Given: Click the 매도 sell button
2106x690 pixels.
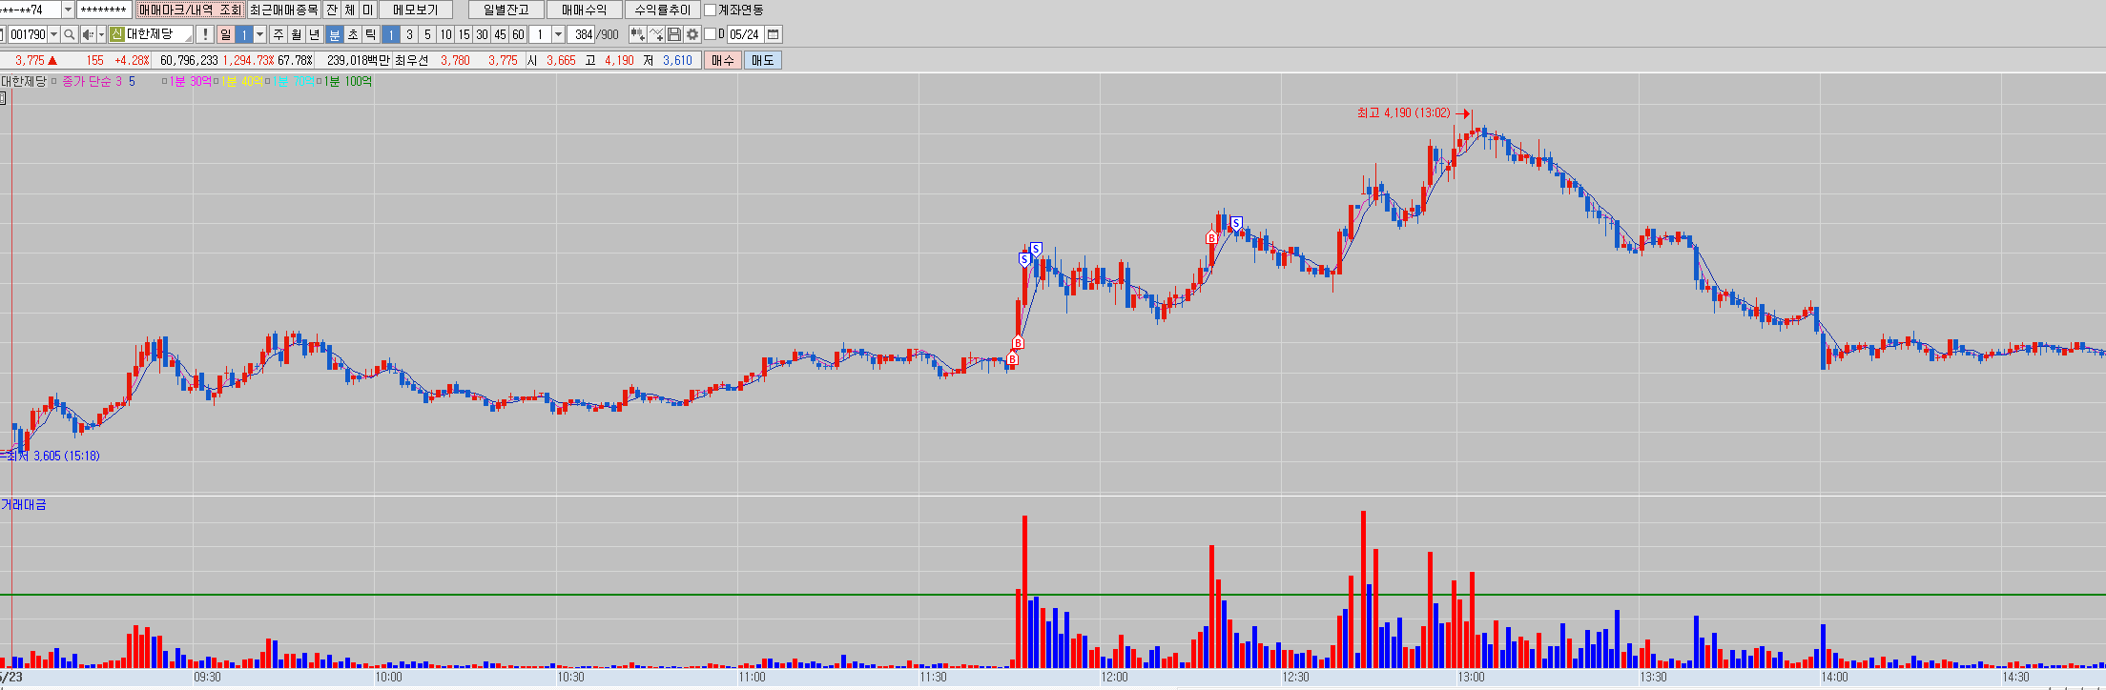Looking at the screenshot, I should [763, 60].
